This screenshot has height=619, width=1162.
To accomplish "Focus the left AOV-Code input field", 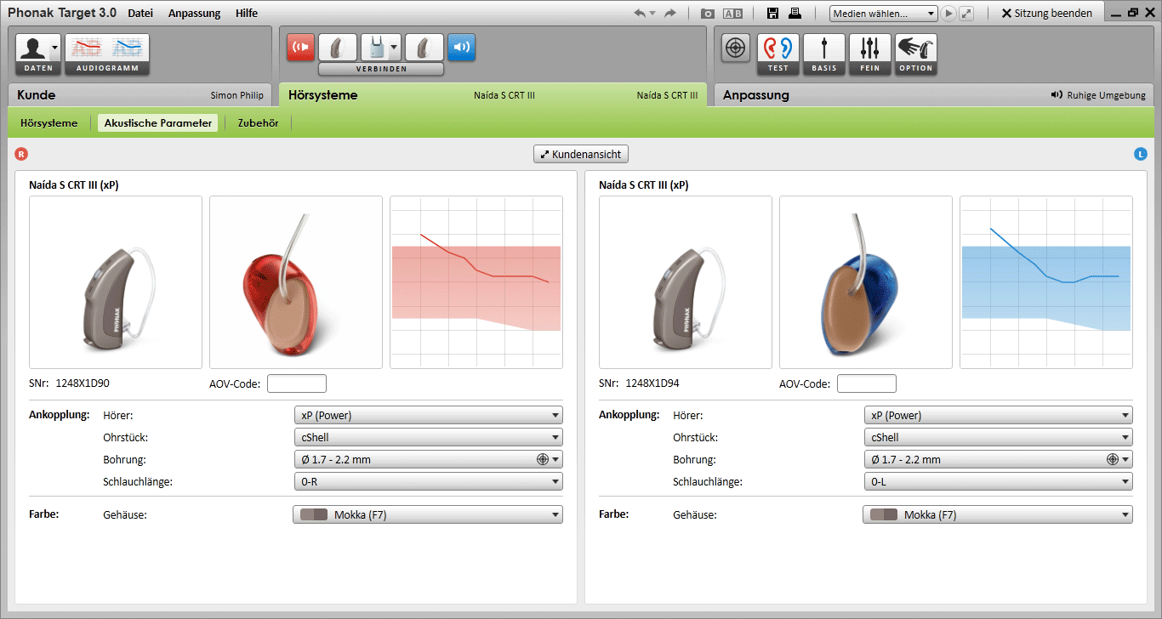I will pyautogui.click(x=867, y=383).
